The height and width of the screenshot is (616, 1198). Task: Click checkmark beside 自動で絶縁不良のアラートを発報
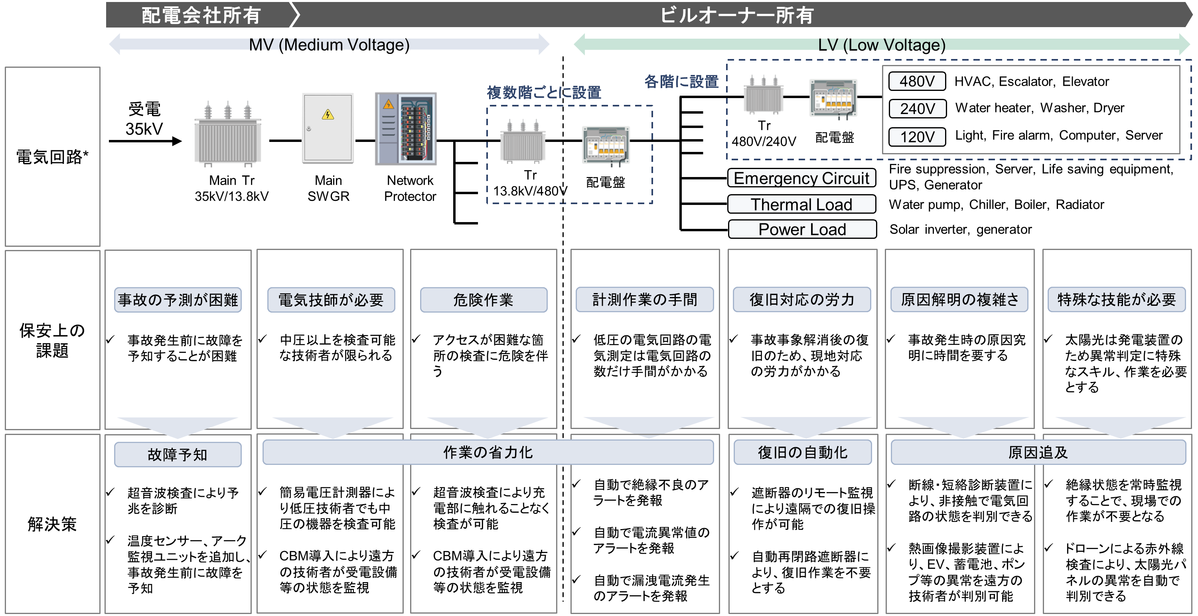[576, 484]
